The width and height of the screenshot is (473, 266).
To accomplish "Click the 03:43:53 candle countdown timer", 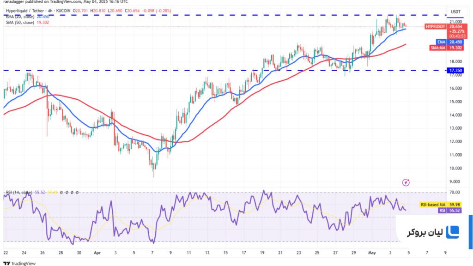I will click(457, 36).
